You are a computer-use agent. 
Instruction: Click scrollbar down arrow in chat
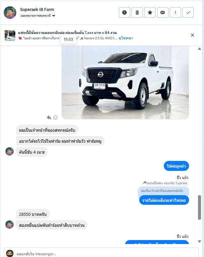[199, 241]
